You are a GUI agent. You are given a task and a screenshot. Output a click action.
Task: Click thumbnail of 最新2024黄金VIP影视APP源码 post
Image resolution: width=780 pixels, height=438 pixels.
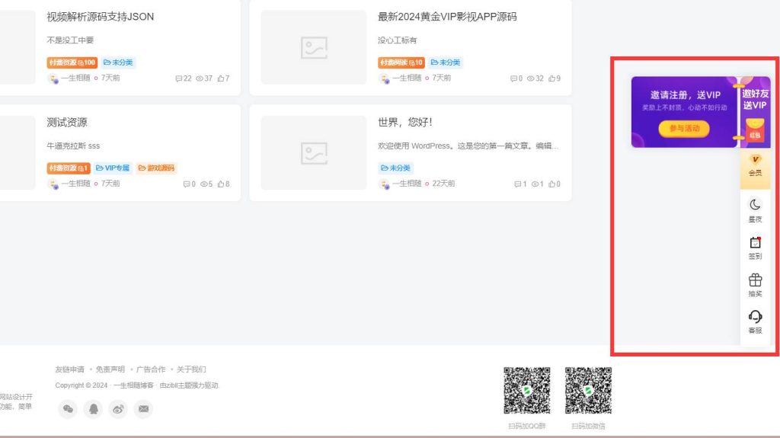tap(314, 48)
